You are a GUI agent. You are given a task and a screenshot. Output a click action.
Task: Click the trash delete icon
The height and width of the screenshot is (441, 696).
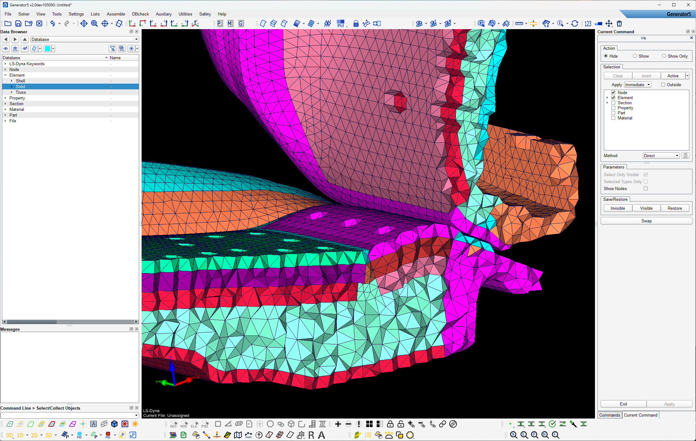tap(619, 23)
